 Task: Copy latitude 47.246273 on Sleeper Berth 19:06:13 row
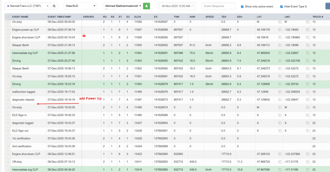point(280,68)
